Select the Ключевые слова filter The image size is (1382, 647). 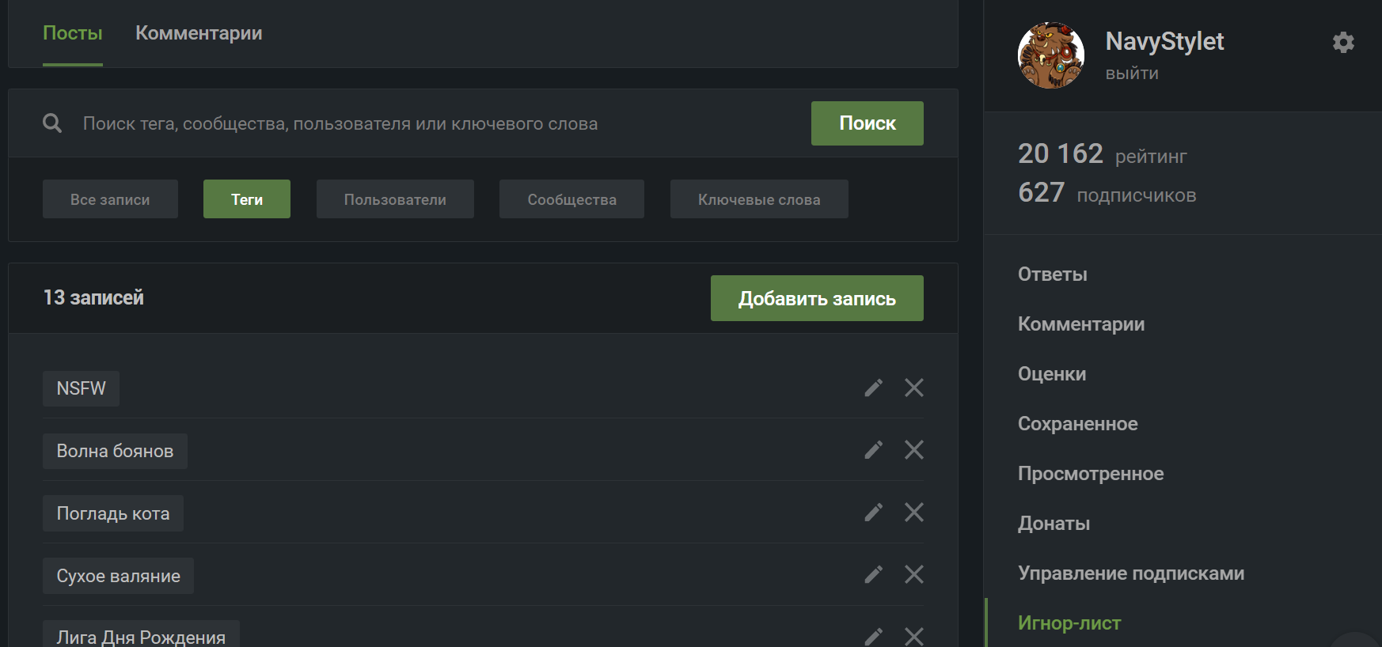pyautogui.click(x=759, y=199)
